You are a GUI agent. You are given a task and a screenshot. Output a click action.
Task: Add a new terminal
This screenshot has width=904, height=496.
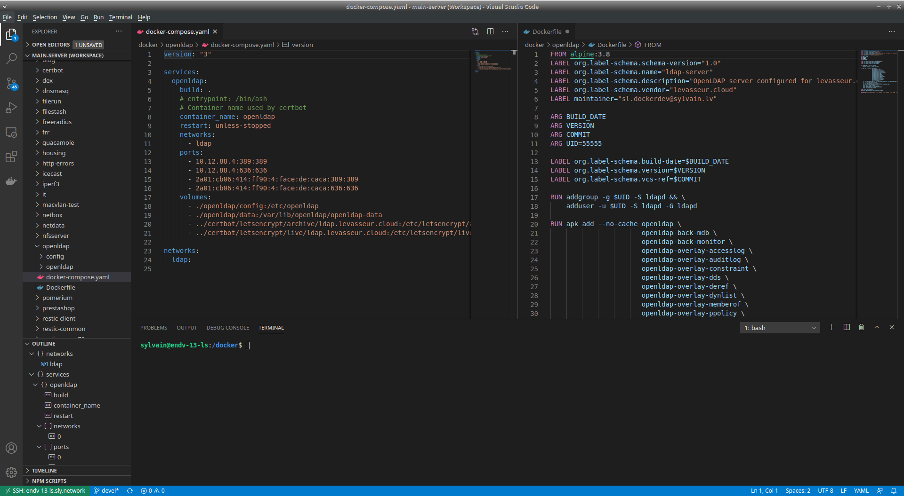point(831,327)
